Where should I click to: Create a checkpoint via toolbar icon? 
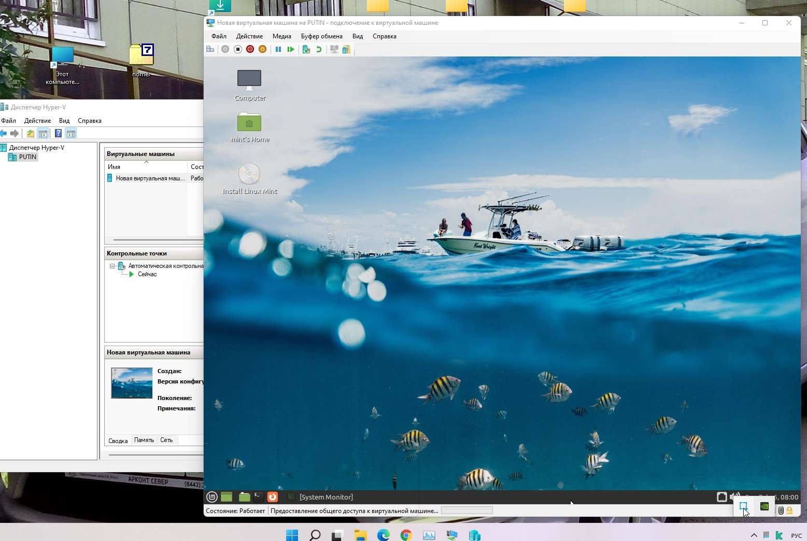[306, 49]
